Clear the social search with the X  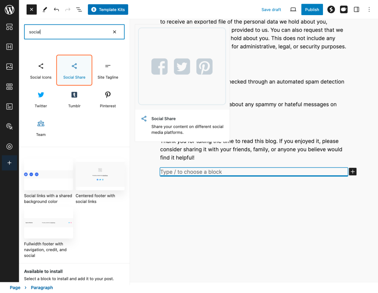click(x=114, y=32)
